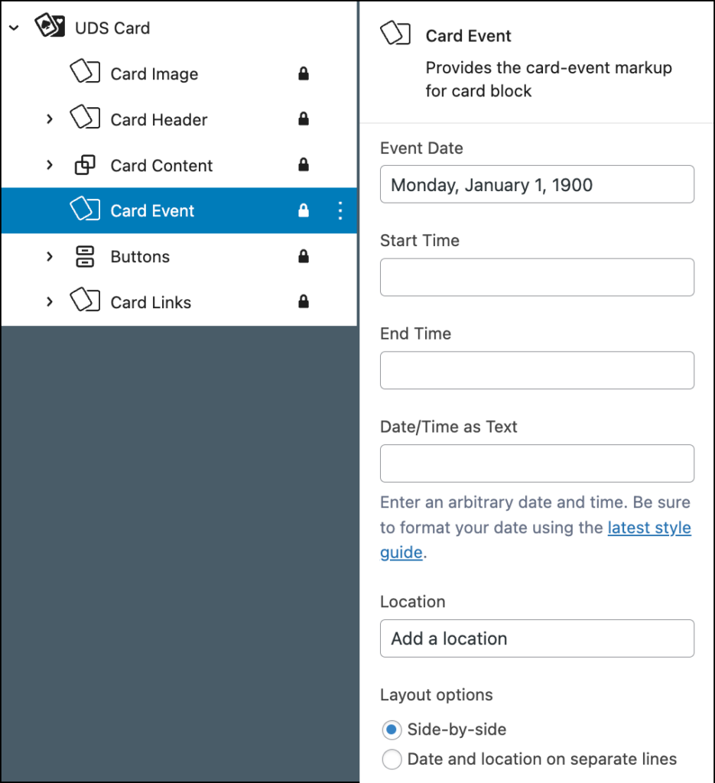The width and height of the screenshot is (715, 783).
Task: Open the latest style guide link
Action: click(x=535, y=540)
